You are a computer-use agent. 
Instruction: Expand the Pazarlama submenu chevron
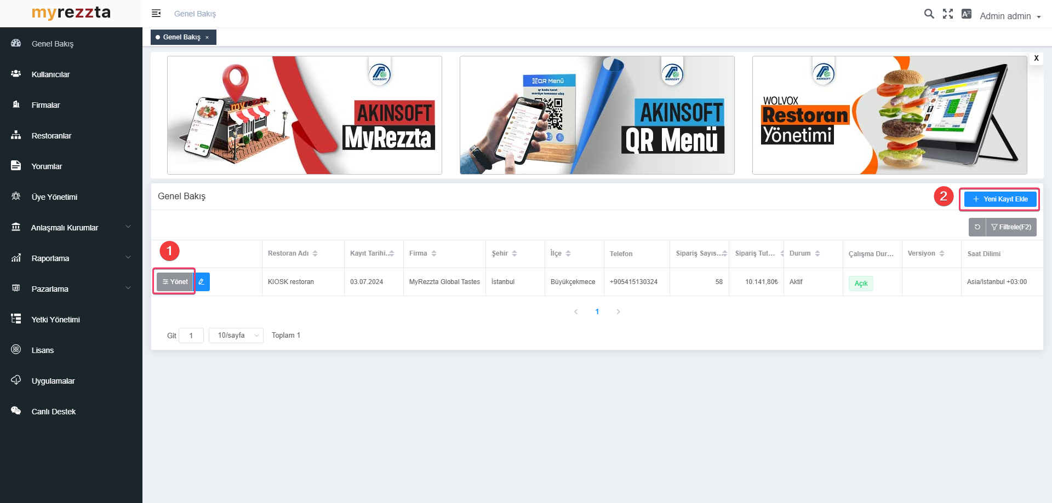click(128, 288)
